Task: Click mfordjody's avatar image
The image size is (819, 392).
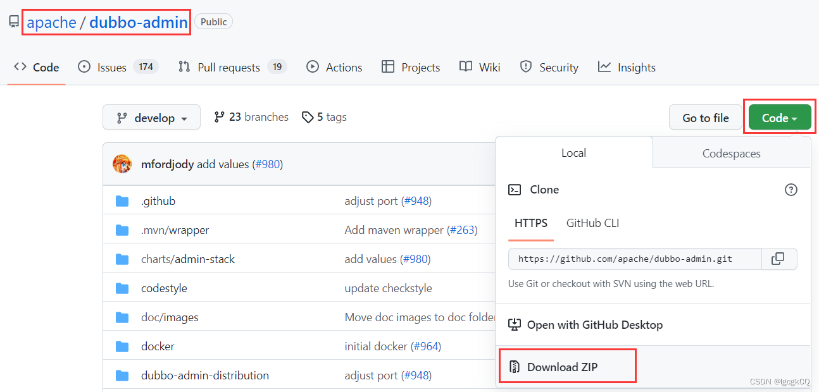Action: (122, 164)
